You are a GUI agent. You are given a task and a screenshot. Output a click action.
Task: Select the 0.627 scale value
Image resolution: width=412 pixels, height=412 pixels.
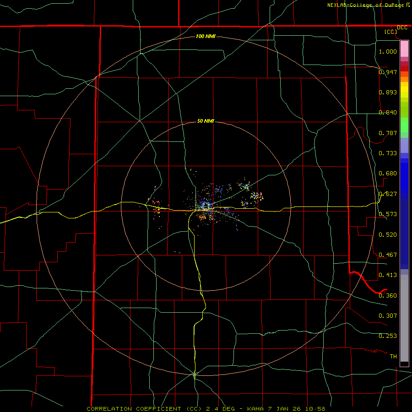tap(388, 194)
